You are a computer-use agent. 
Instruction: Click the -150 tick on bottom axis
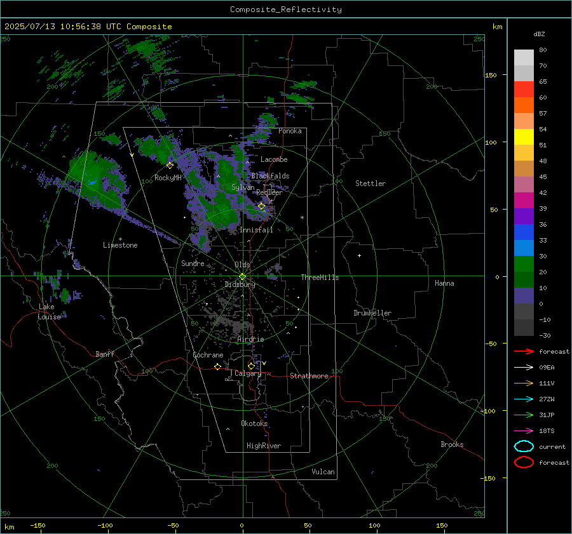38,525
